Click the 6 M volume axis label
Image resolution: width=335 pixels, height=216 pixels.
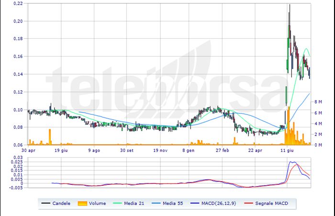318,113
